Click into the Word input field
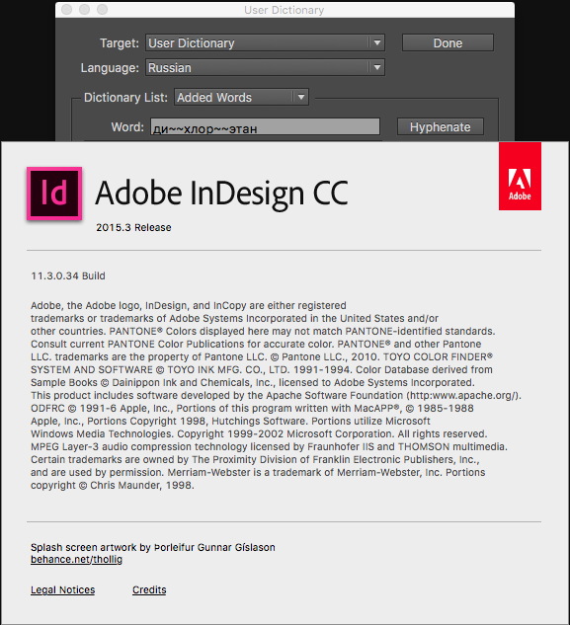This screenshot has width=570, height=625. [x=265, y=127]
